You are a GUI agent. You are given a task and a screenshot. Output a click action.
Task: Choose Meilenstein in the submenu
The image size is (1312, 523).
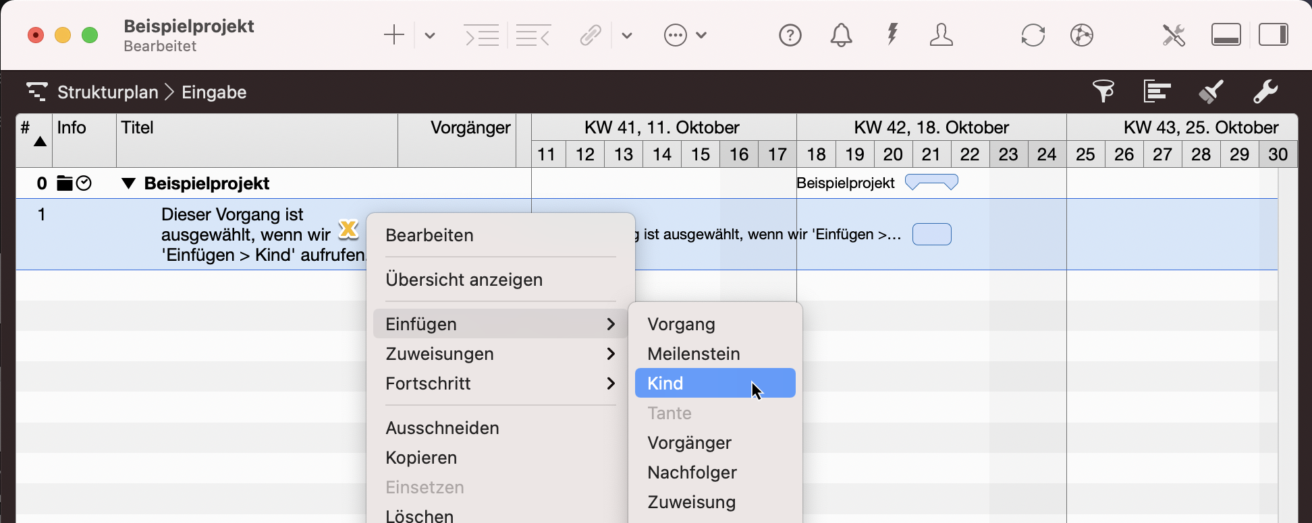pos(694,354)
